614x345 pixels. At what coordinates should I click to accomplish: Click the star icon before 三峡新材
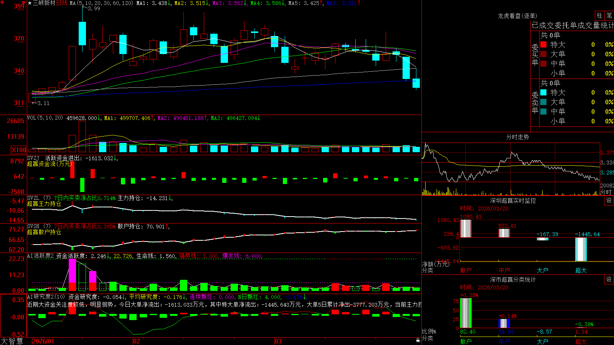[30, 3]
